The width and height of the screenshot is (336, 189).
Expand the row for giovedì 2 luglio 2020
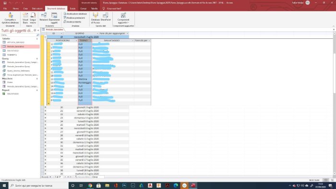coord(45,107)
